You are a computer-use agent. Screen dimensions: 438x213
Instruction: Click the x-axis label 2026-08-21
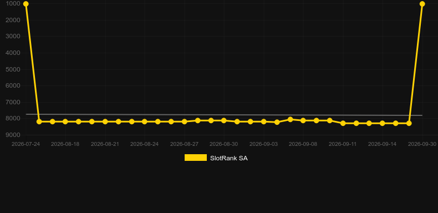105,144
